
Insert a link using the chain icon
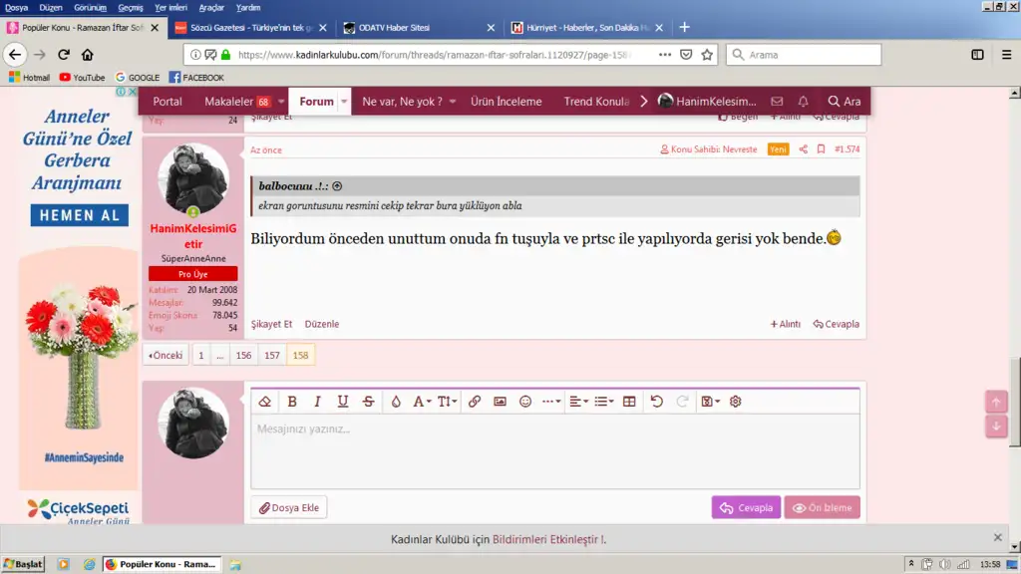pyautogui.click(x=475, y=402)
